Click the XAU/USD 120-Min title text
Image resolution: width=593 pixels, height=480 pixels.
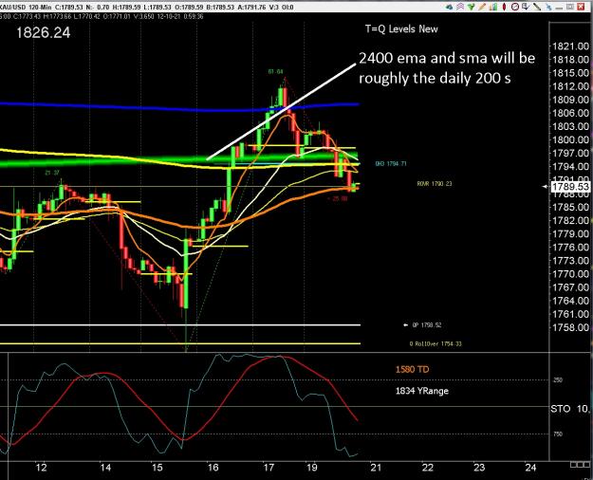click(x=26, y=7)
